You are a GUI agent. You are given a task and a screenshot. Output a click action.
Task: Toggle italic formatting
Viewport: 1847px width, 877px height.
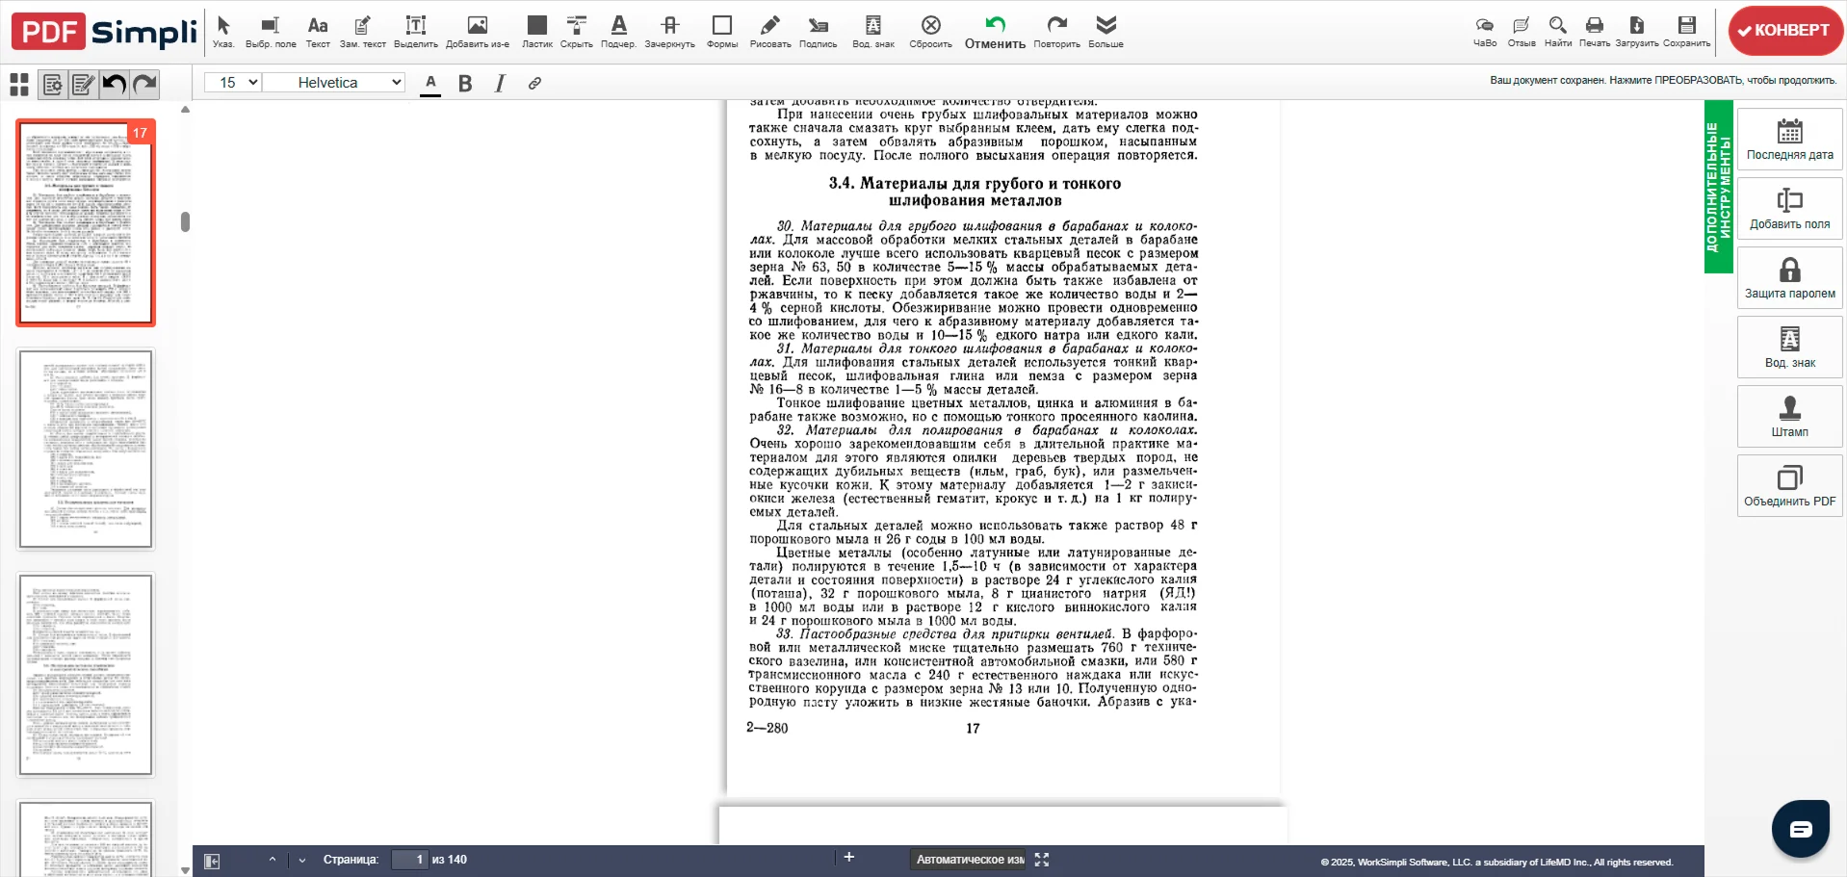click(x=500, y=84)
